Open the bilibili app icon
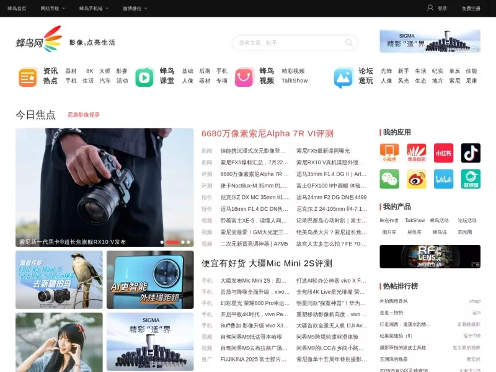 (443, 179)
